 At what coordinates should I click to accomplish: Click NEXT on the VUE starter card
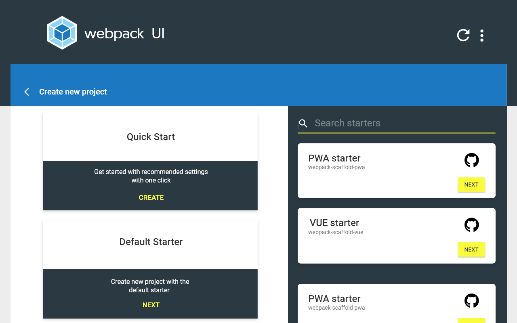click(x=471, y=250)
